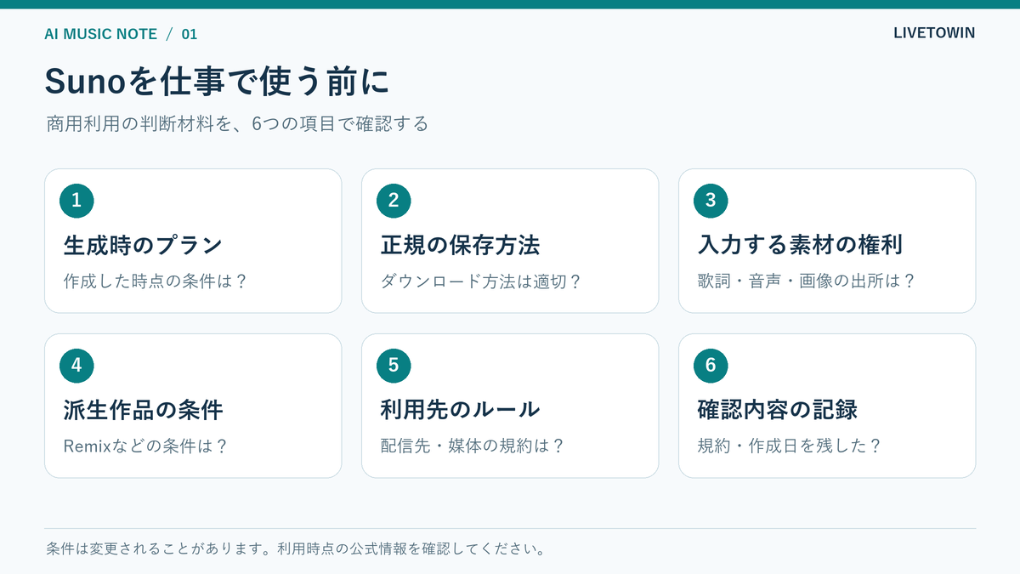
Task: Click the heading Sunoを仕事で使う前に
Action: 218,82
